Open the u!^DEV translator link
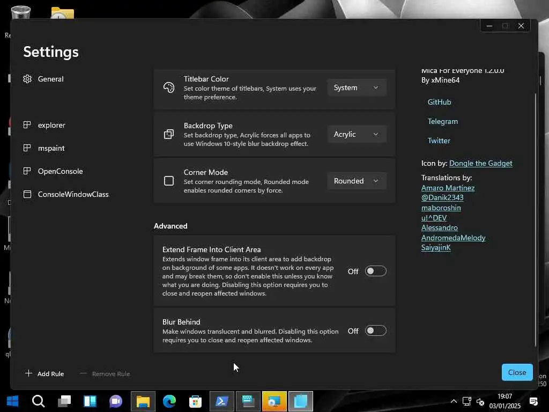This screenshot has width=549, height=412. (434, 218)
